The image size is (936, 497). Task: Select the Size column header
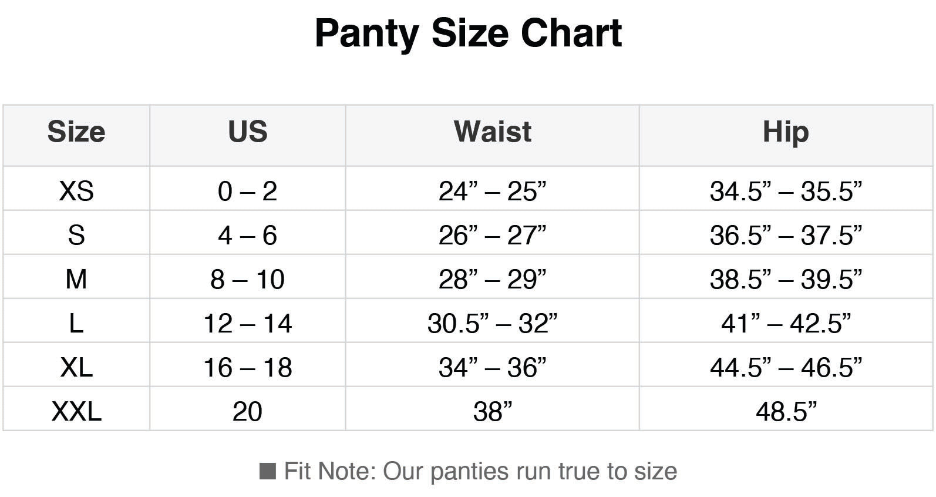pos(76,132)
